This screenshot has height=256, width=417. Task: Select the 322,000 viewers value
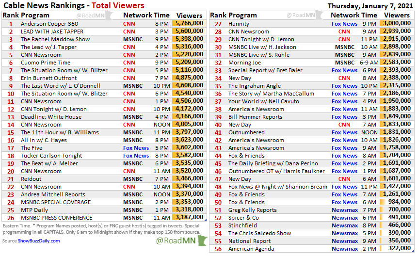400,248
